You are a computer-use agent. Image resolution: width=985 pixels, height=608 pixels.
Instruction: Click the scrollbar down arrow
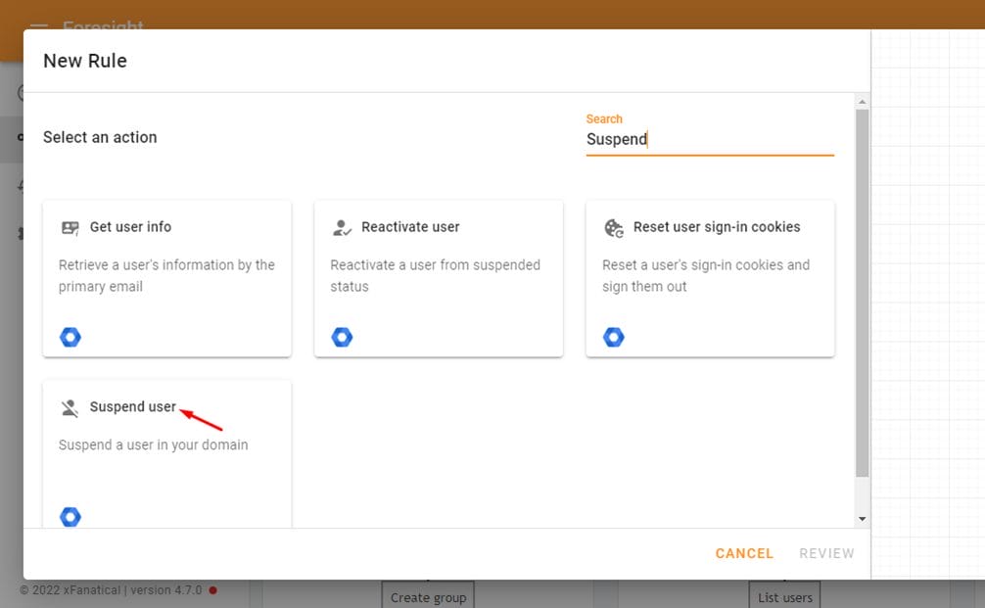click(863, 519)
